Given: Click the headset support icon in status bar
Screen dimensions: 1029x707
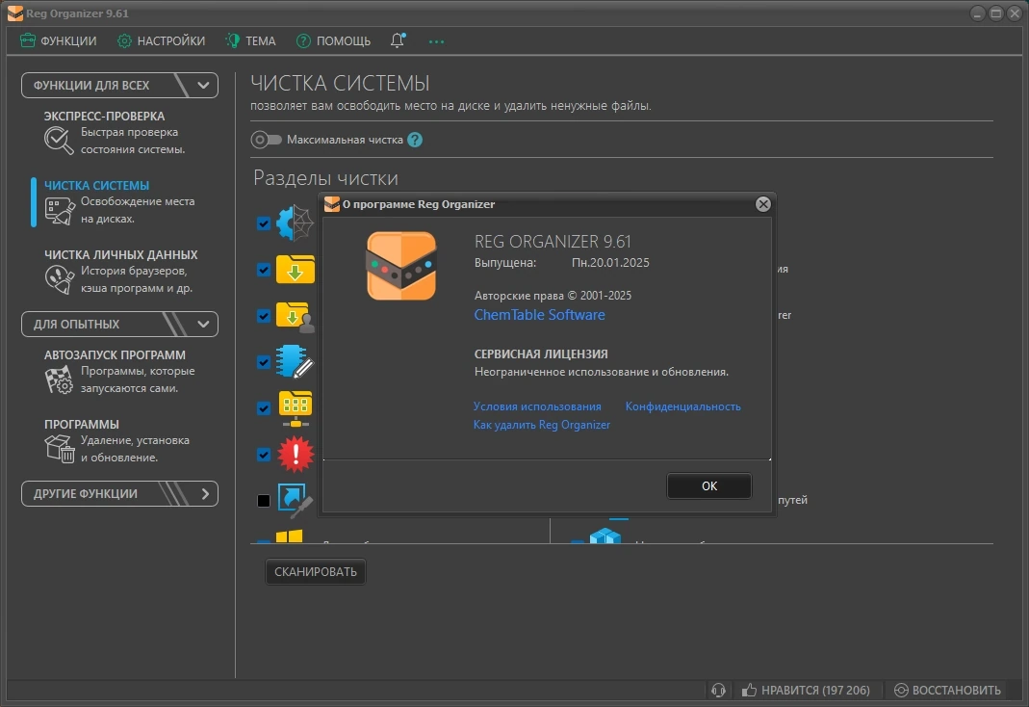Looking at the screenshot, I should (718, 690).
